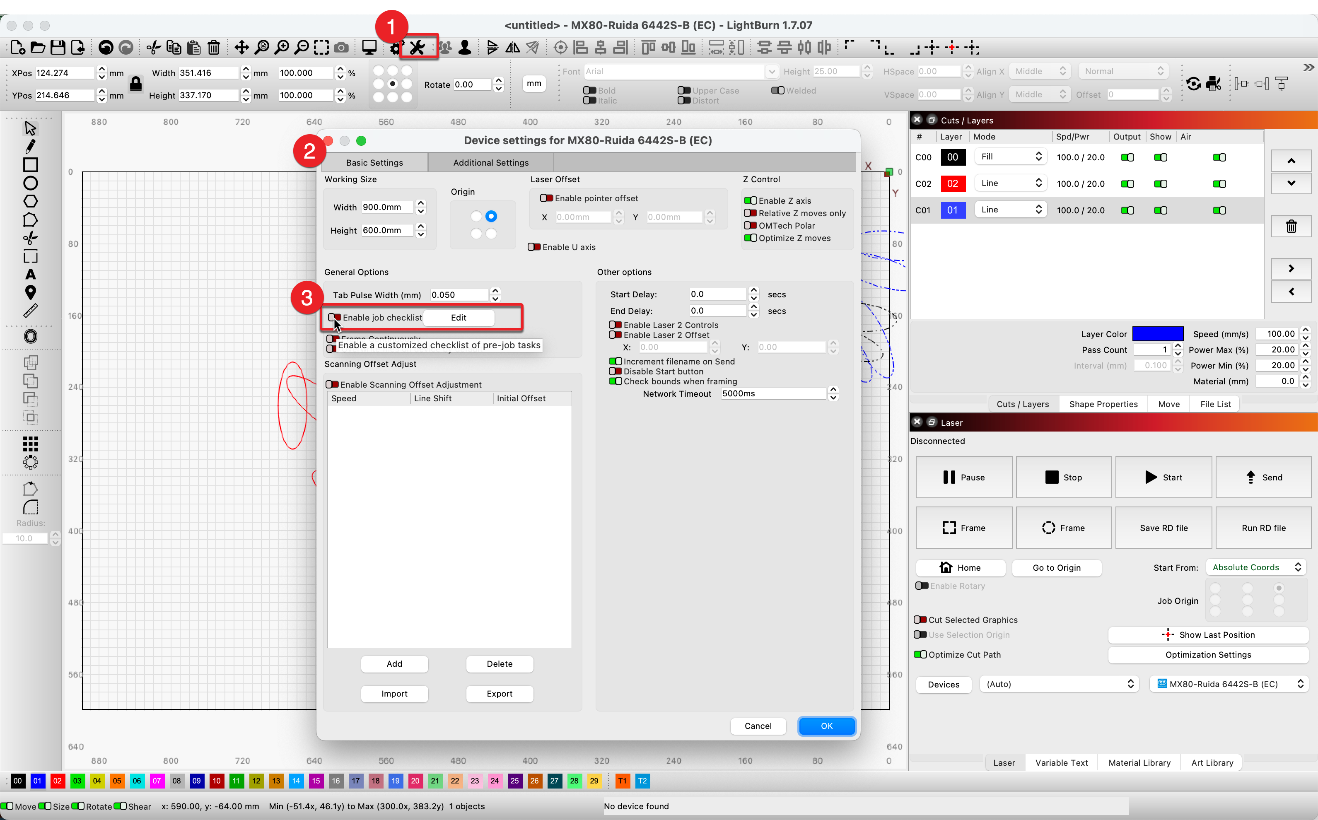Select the Text tool A
This screenshot has height=820, width=1318.
click(x=30, y=275)
